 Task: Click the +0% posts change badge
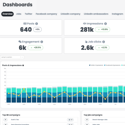point(37,29)
